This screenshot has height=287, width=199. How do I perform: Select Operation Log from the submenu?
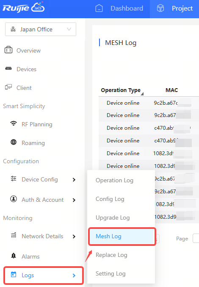click(115, 180)
